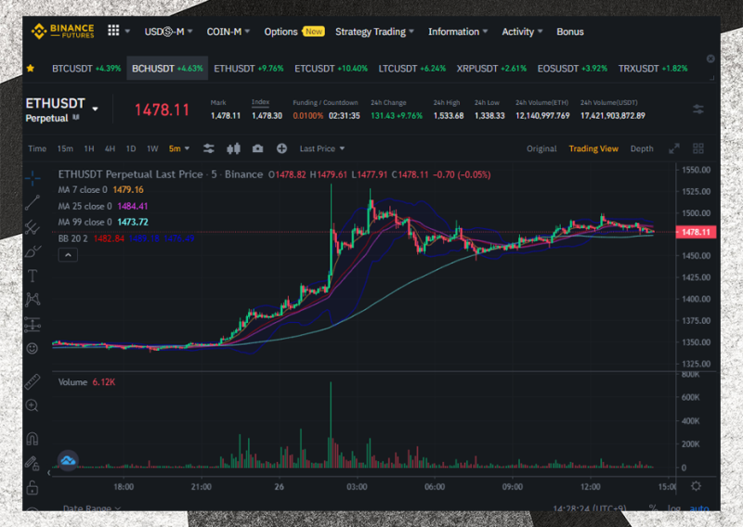Viewport: 743px width, 527px height.
Task: Click the MA 25 close indicator legend
Action: (x=103, y=207)
